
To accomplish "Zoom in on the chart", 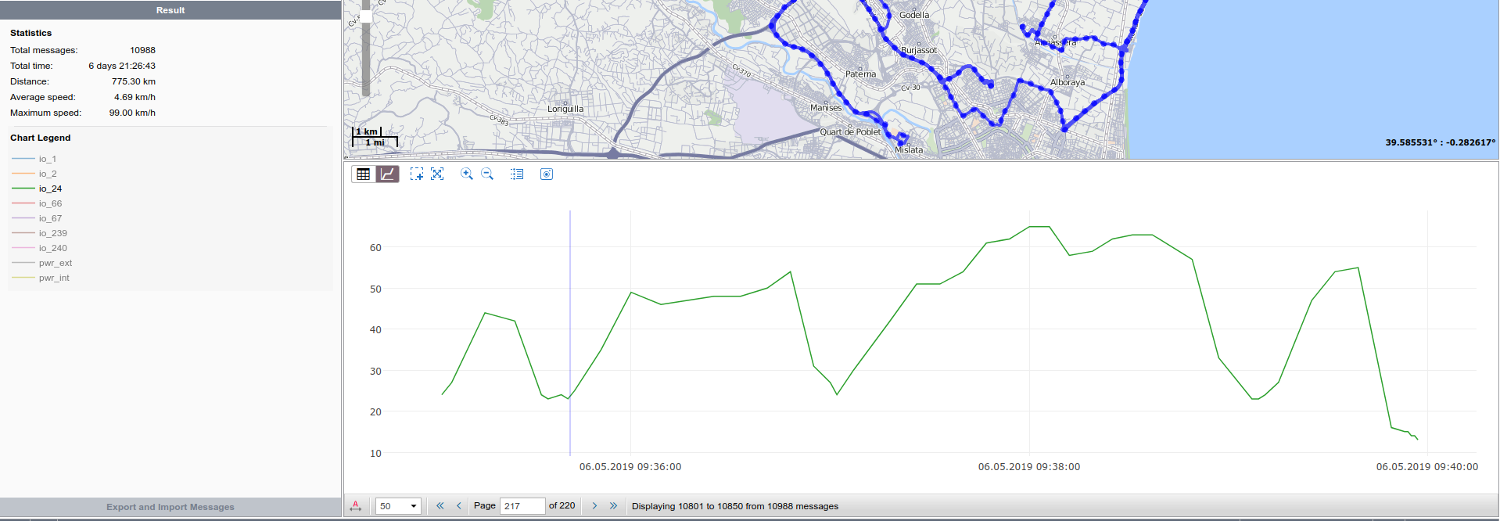I will 467,174.
